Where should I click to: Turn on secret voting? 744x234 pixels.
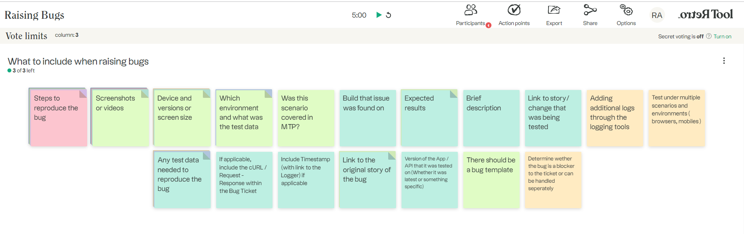(x=722, y=36)
